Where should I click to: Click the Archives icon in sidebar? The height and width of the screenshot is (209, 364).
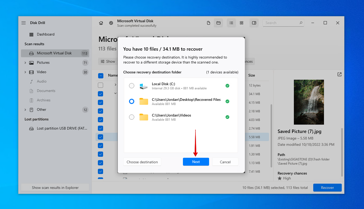pyautogui.click(x=31, y=100)
